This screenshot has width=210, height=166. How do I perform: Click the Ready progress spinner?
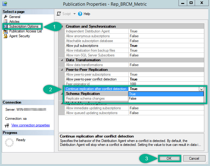pyautogui.click(x=9, y=143)
